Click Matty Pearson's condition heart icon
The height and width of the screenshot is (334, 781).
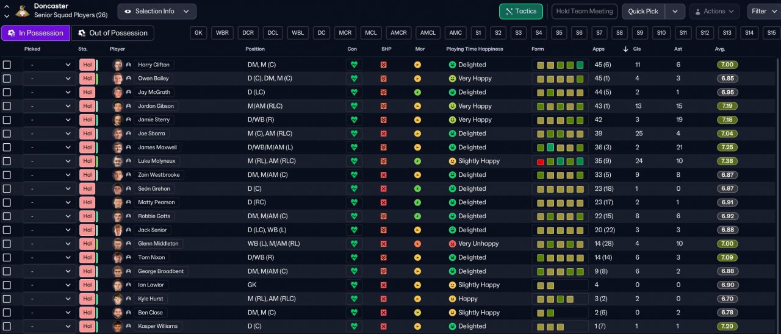[x=354, y=202]
